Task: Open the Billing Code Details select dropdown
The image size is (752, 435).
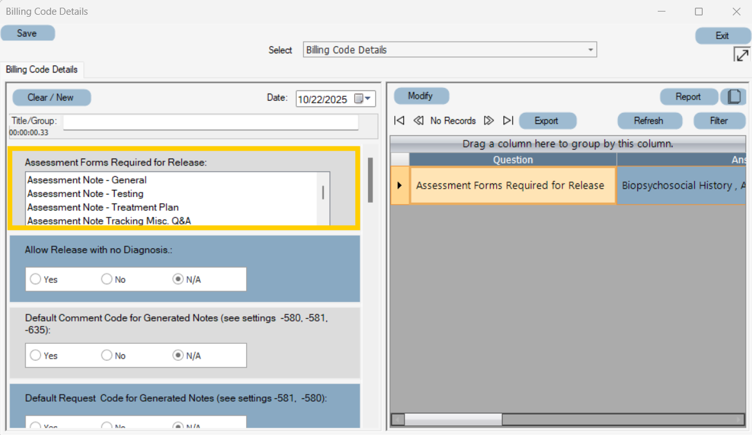Action: click(x=589, y=49)
